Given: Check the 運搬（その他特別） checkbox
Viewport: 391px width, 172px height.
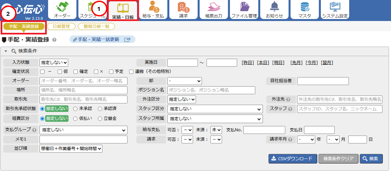Looking at the screenshot, I should click(131, 72).
